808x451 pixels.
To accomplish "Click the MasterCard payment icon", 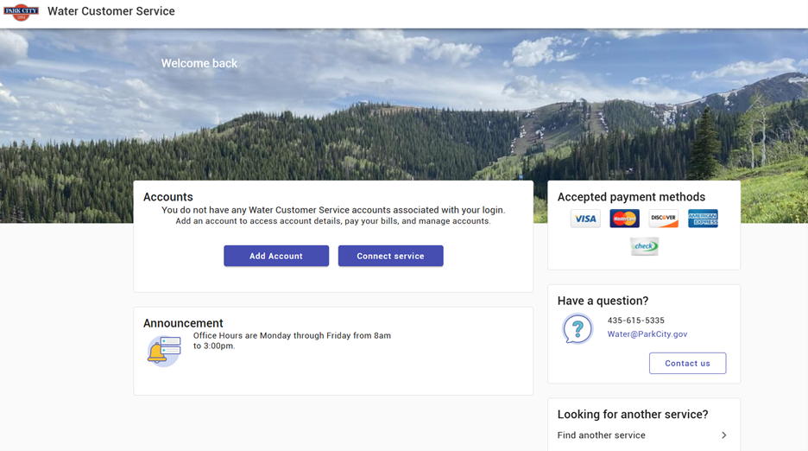I will (x=624, y=219).
